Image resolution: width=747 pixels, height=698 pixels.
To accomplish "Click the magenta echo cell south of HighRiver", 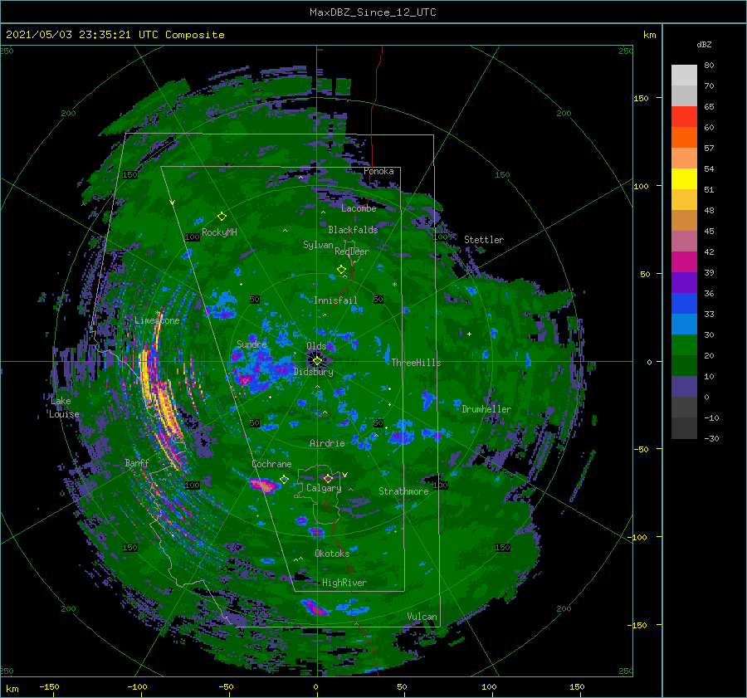I will click(x=314, y=608).
